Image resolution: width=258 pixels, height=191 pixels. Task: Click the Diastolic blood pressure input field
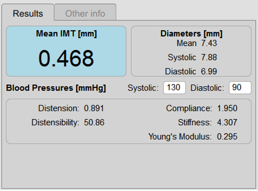coord(240,88)
